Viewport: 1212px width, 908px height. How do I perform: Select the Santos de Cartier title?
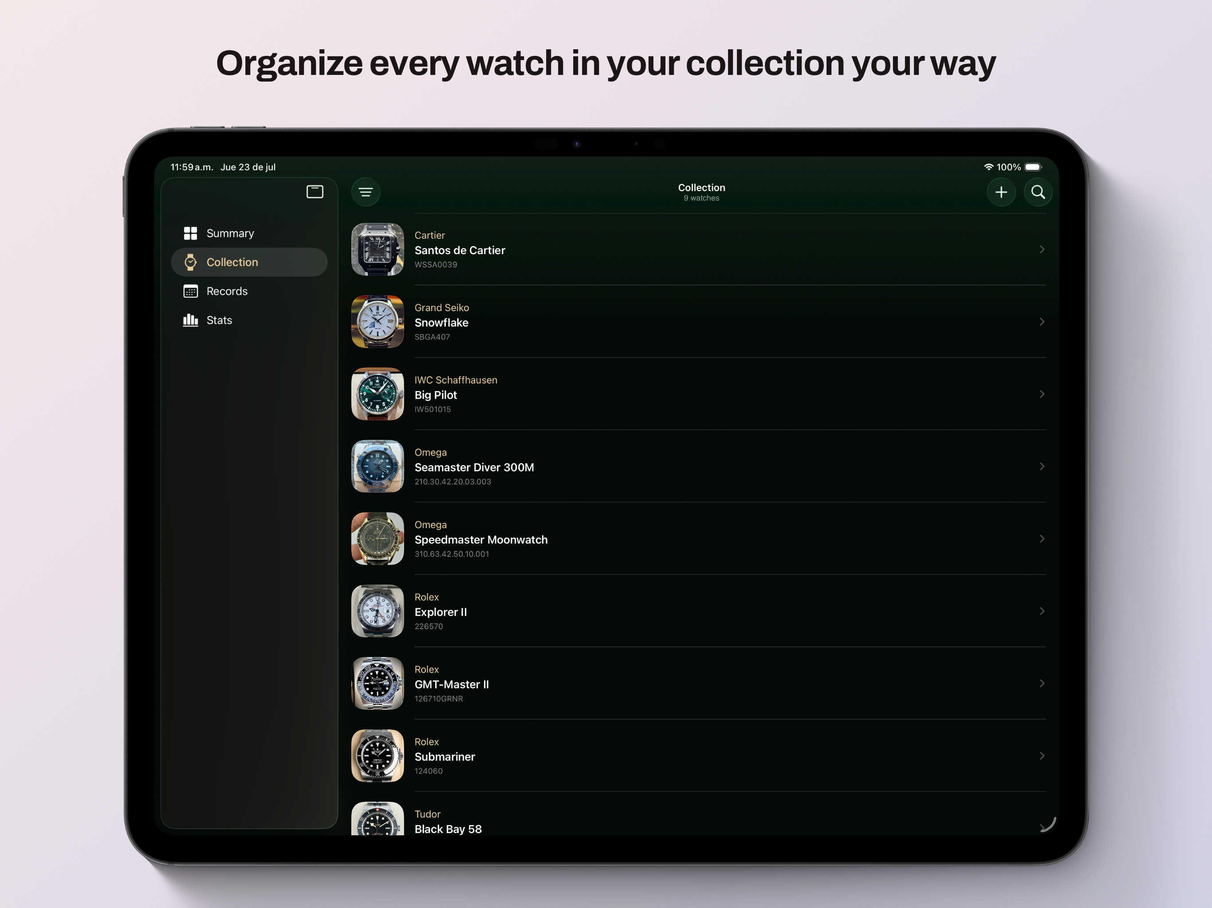point(460,250)
